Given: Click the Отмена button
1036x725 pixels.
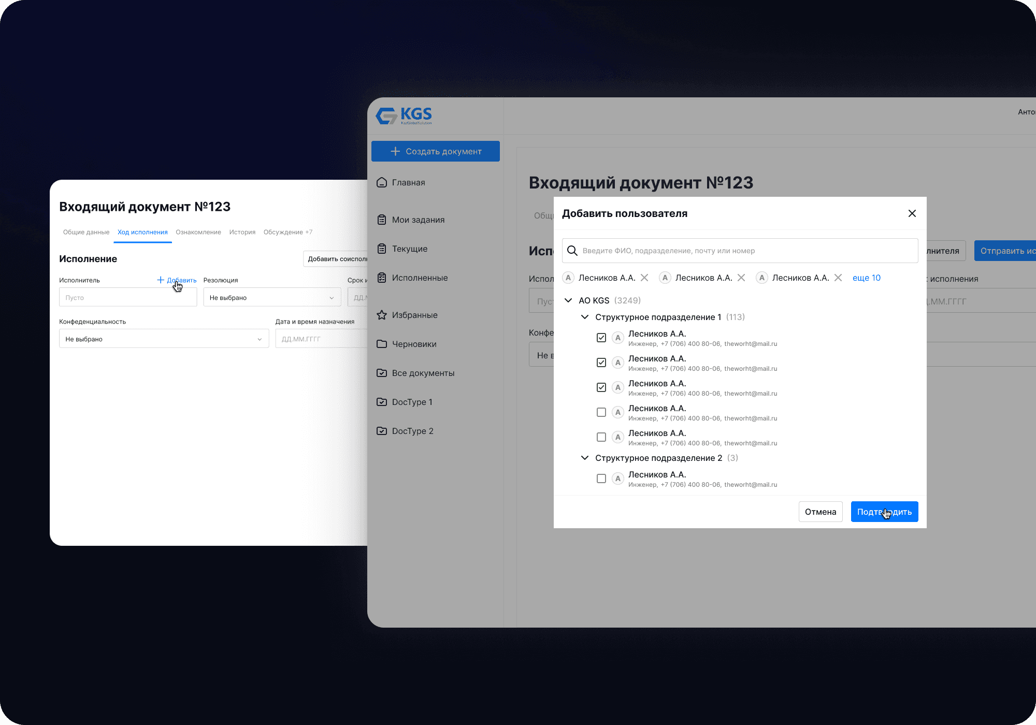Looking at the screenshot, I should click(x=821, y=512).
